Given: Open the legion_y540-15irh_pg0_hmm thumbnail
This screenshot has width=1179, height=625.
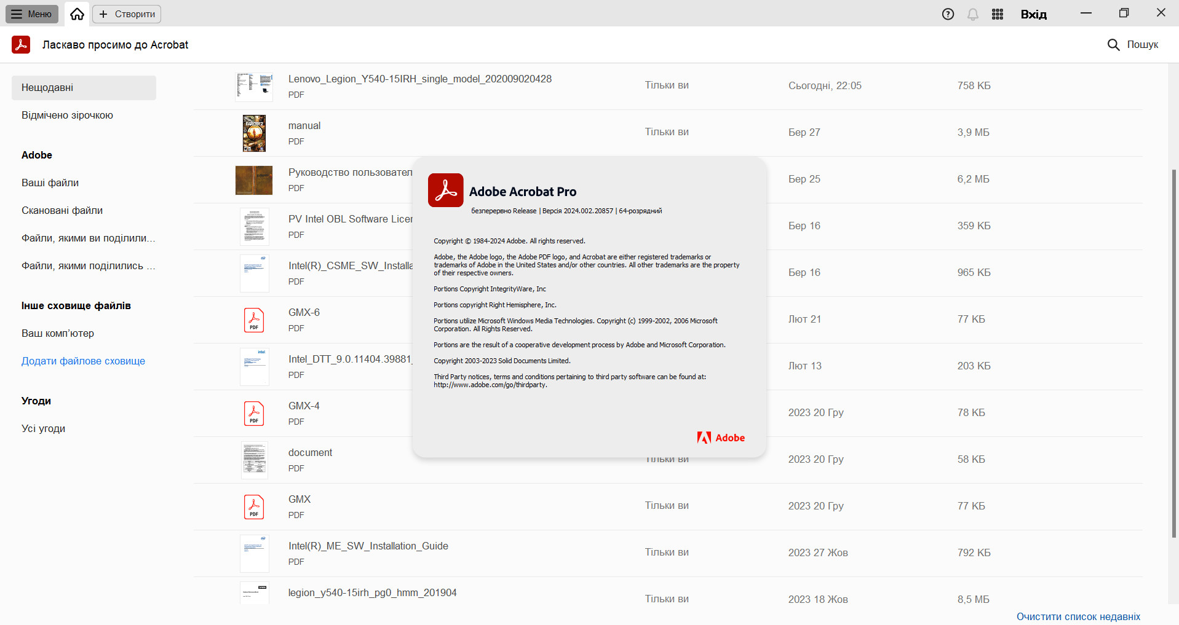Looking at the screenshot, I should tap(254, 594).
